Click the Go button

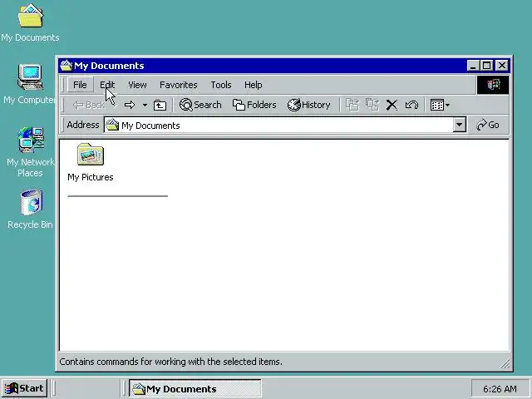coord(488,126)
